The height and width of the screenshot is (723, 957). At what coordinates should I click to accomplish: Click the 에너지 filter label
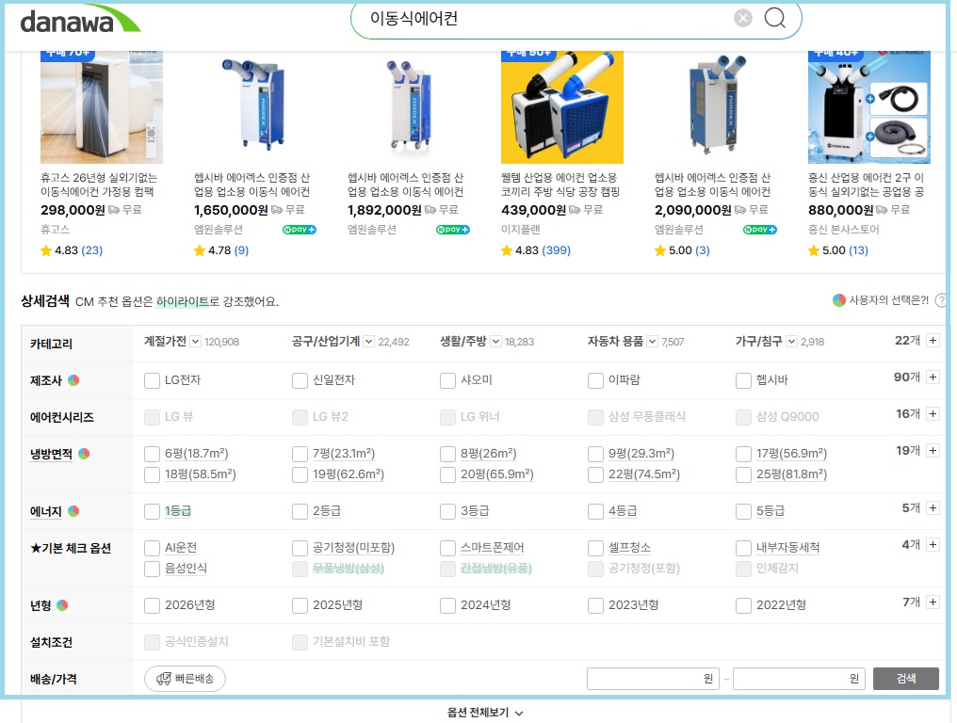(x=46, y=511)
